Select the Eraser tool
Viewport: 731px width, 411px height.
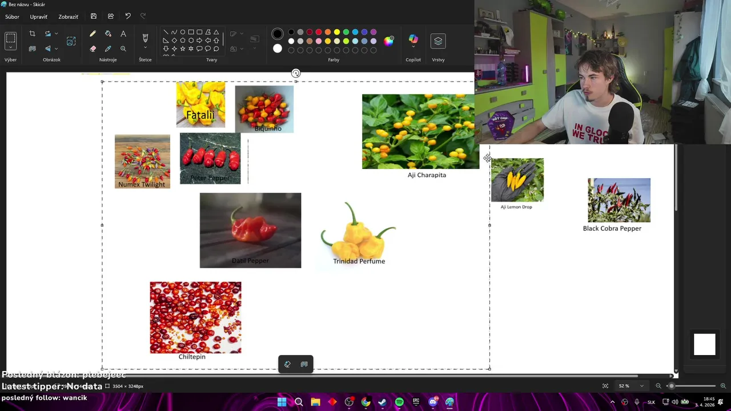[x=93, y=49]
